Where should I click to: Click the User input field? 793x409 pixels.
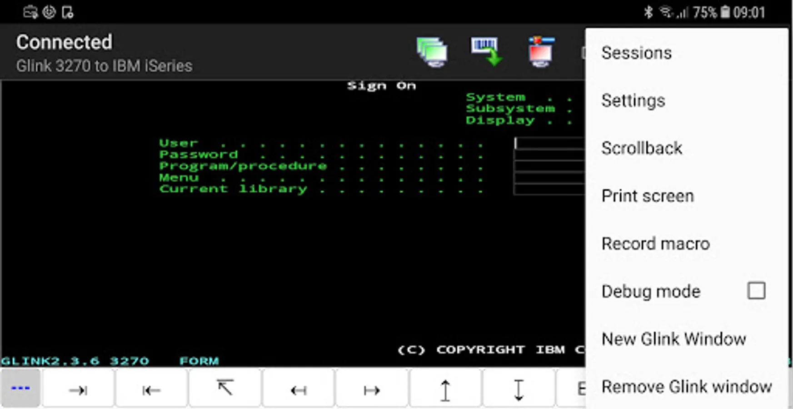coord(549,143)
